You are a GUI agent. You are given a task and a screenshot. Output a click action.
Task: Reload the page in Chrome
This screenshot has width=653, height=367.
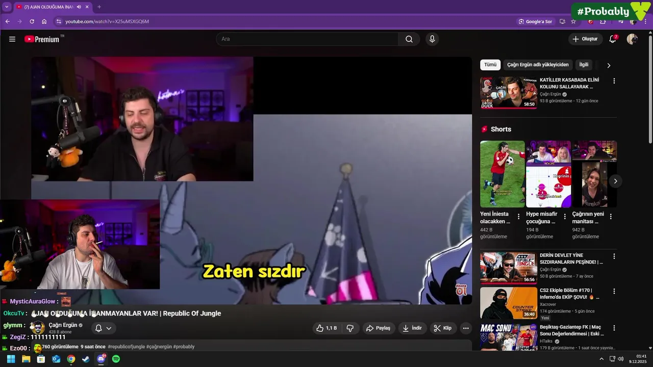(x=32, y=21)
